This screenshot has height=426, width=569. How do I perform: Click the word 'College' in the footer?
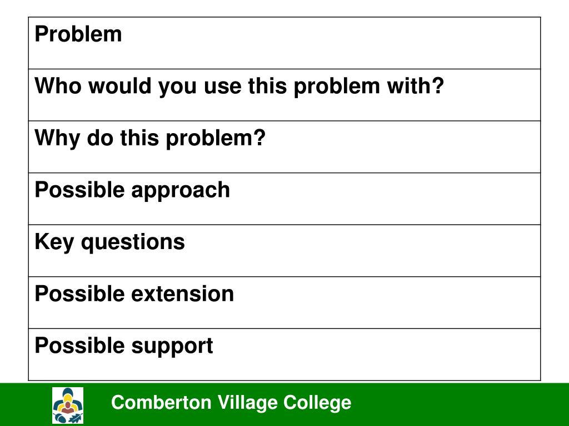317,403
